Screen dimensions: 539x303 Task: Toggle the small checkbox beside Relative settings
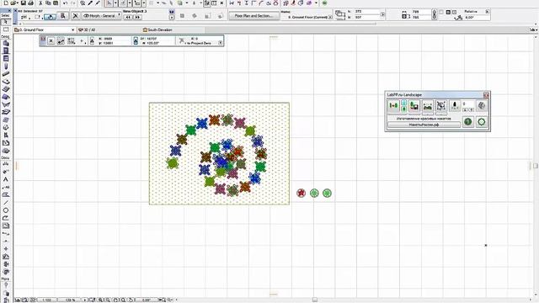[x=441, y=12]
